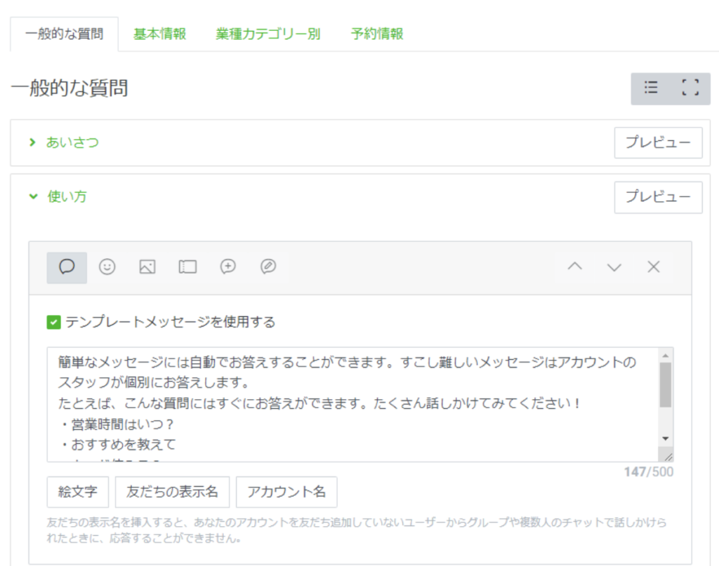Switch to the 予約情報 tab
The image size is (719, 566).
click(377, 34)
